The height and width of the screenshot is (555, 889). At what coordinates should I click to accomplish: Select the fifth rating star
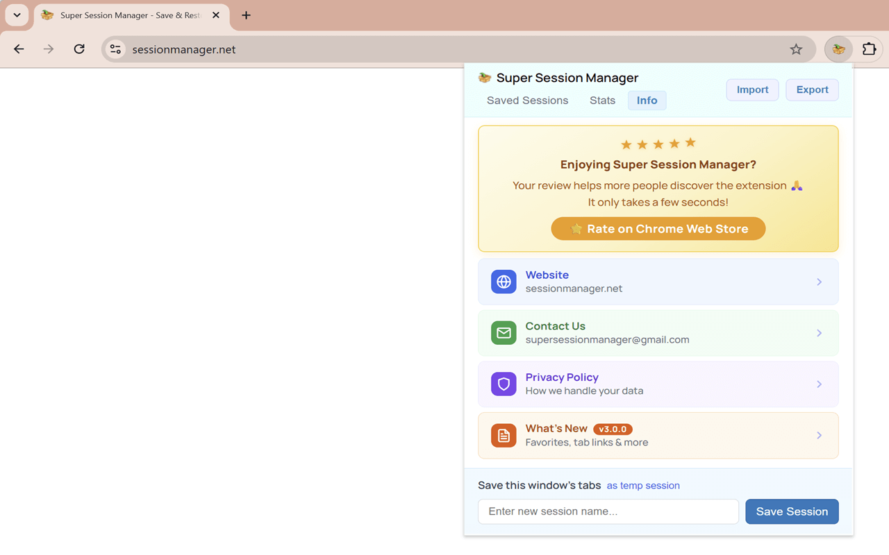690,144
